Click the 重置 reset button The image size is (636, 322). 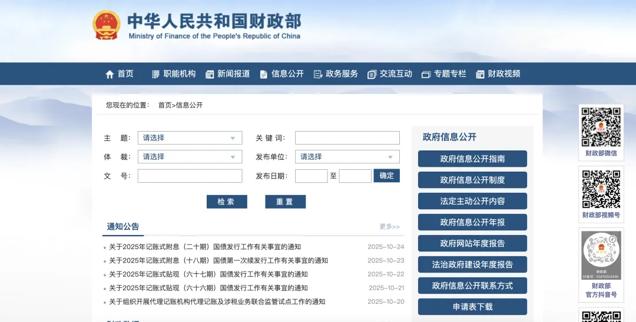point(285,202)
